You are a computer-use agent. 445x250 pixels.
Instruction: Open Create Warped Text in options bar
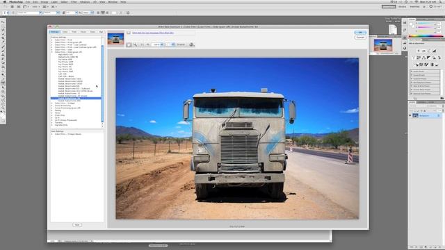click(121, 12)
